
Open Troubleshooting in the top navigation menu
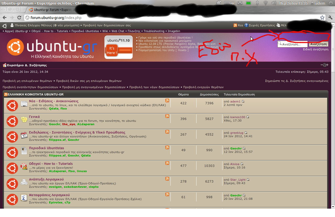154,31
